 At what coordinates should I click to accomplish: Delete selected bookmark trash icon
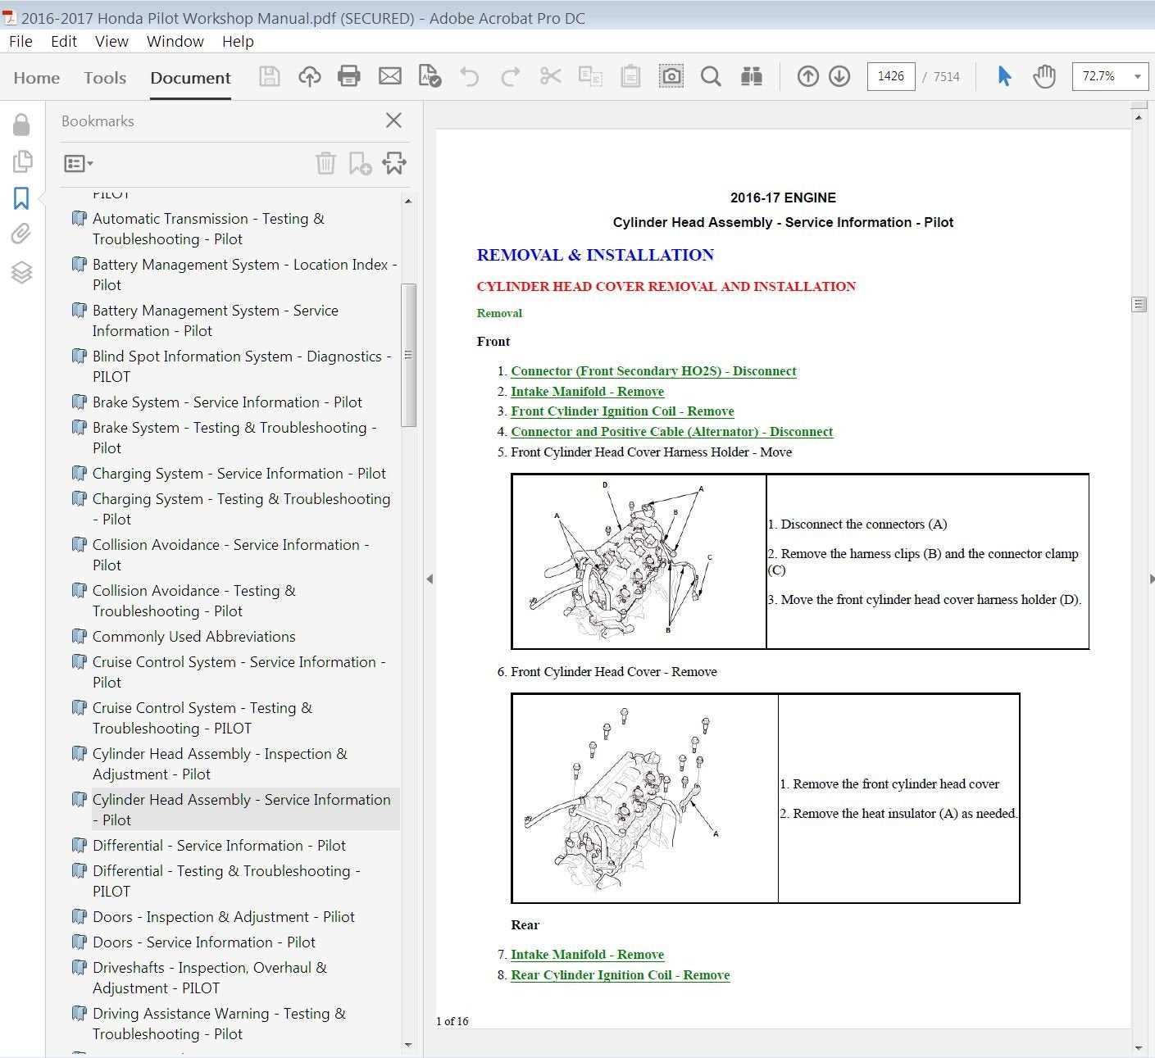325,163
